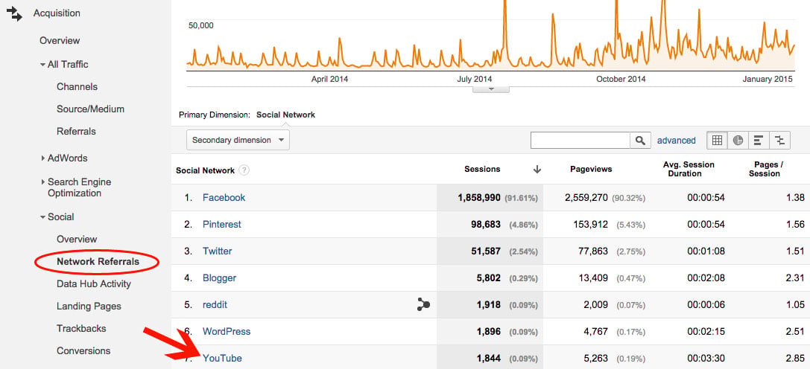Click Facebook sessions value 1,858,990
The image size is (810, 369).
click(479, 198)
